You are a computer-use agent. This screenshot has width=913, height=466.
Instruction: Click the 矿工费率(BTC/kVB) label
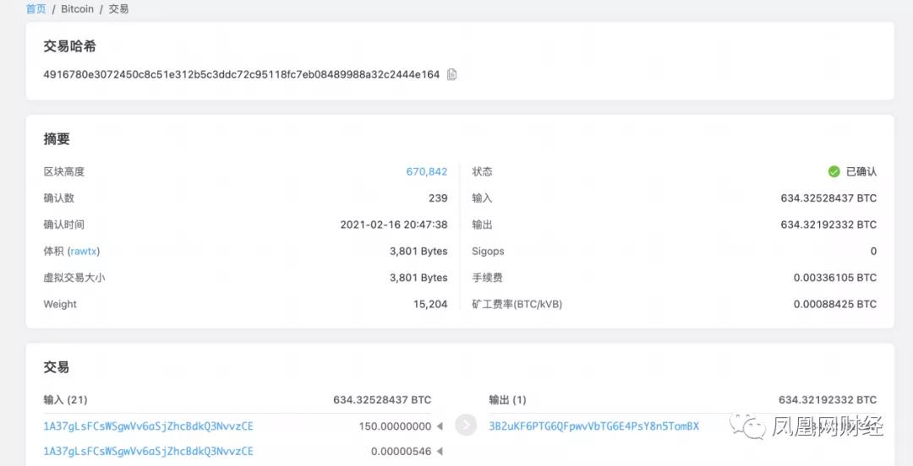click(517, 304)
